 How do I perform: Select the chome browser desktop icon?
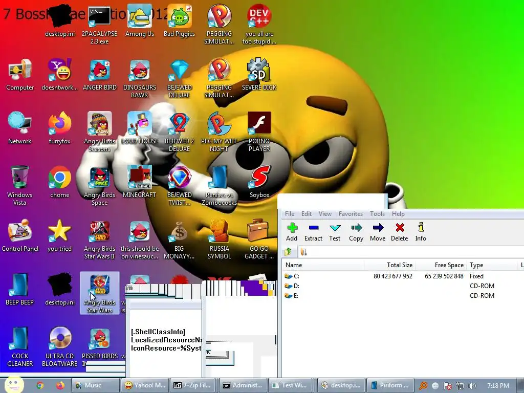[60, 182]
